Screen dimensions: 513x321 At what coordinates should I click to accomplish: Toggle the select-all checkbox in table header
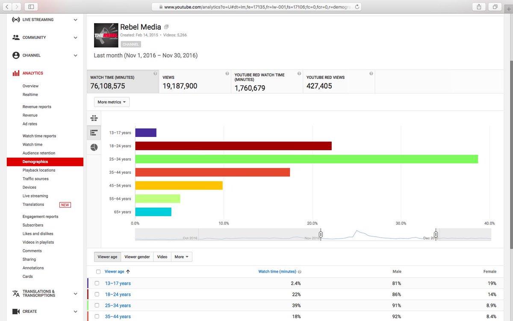[98, 272]
